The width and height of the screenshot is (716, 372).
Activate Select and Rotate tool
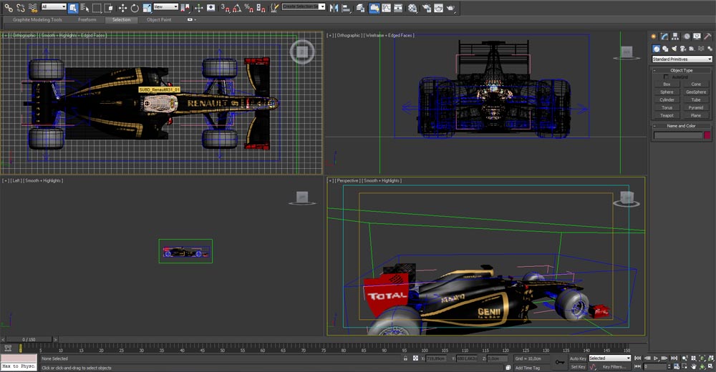coord(135,8)
